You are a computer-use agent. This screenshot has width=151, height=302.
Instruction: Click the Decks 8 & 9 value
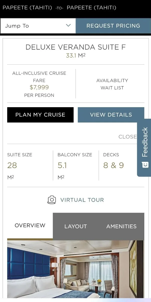tap(113, 165)
